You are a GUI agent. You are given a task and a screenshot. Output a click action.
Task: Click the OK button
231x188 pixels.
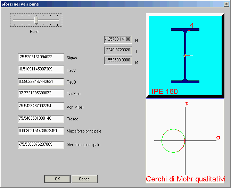coord(57,179)
